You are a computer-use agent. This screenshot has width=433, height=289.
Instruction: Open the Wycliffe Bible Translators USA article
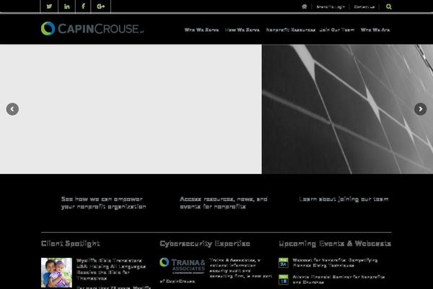tap(111, 269)
